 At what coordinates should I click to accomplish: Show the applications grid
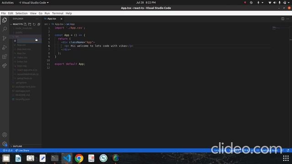[x=286, y=158]
